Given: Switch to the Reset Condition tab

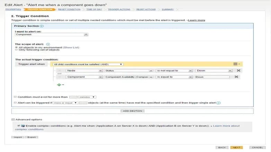Looking at the screenshot, I should pos(69,9).
